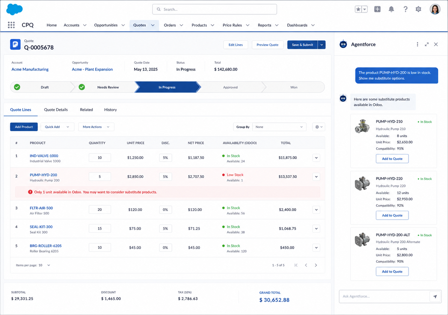
Task: Select the Approved stage in the path
Action: point(230,87)
